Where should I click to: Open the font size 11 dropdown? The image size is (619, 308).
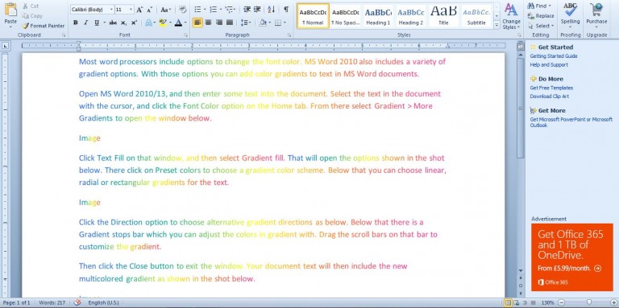pyautogui.click(x=131, y=10)
